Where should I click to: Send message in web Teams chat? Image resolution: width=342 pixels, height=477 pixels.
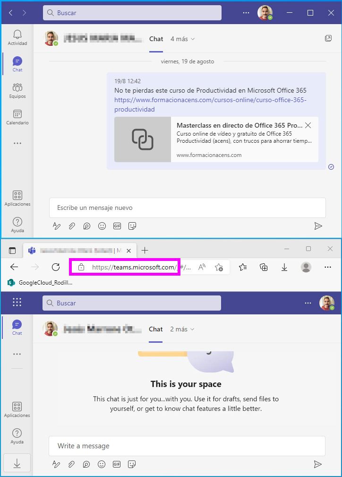(318, 464)
